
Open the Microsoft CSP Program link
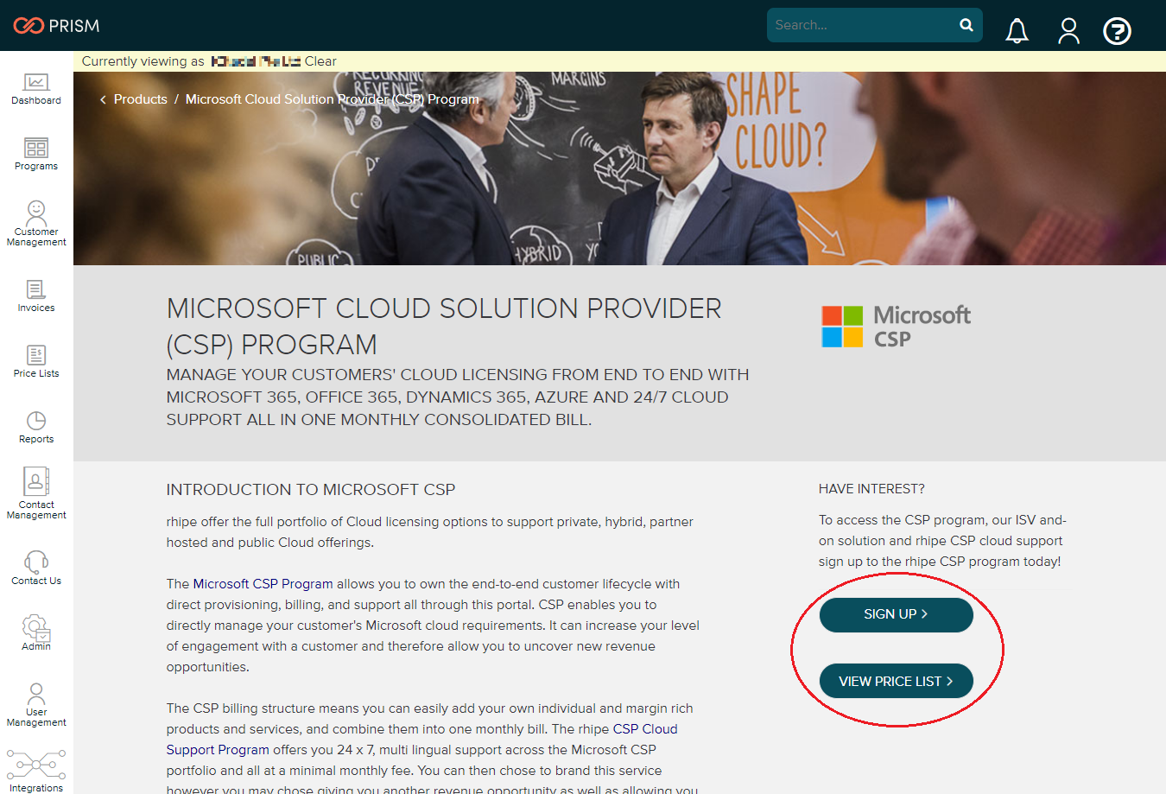pos(263,584)
